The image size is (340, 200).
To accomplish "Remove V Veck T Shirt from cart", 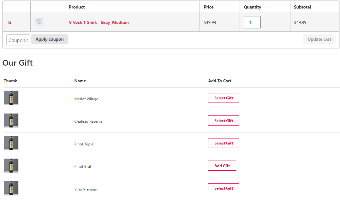I will pos(9,22).
